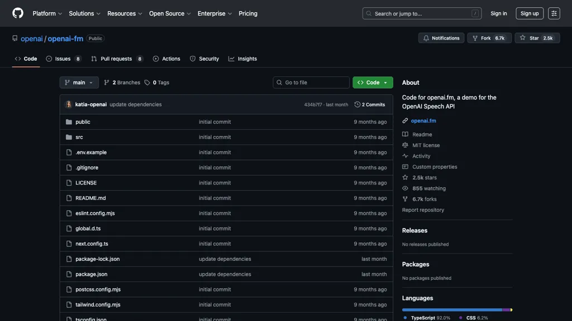572x321 pixels.
Task: Click the star icon in Star button
Action: tap(523, 38)
